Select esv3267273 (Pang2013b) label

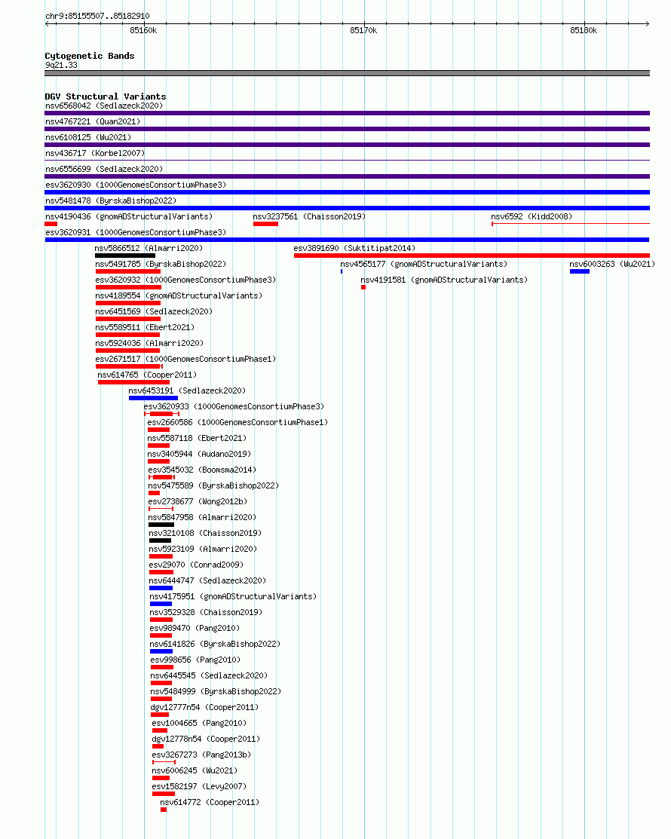[x=202, y=755]
